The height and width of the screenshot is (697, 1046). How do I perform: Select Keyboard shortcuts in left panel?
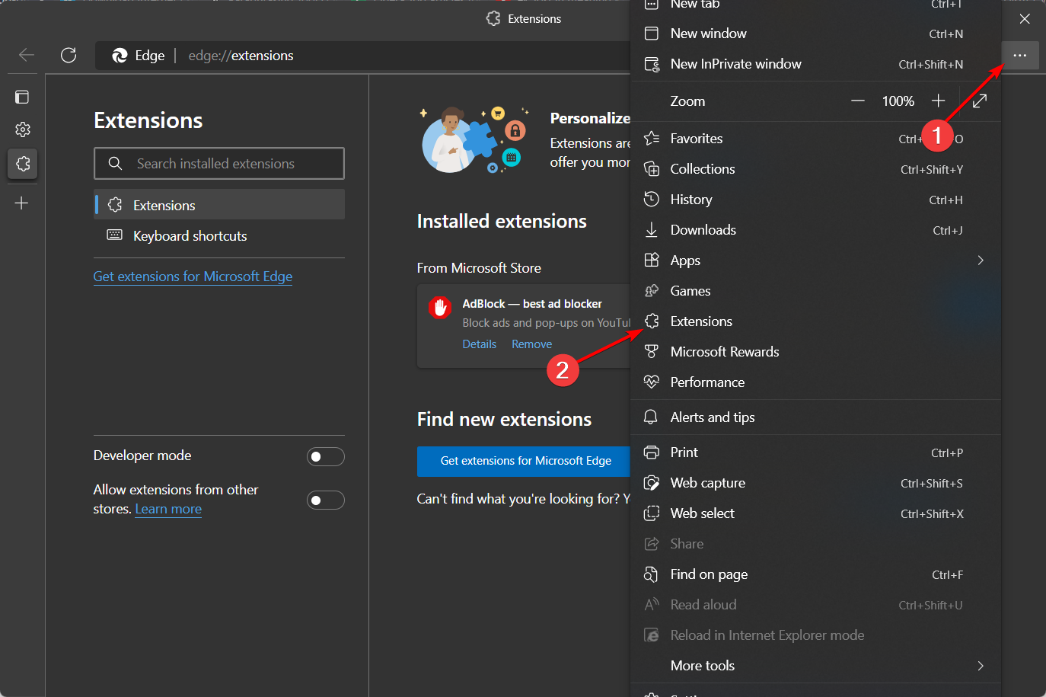point(190,236)
